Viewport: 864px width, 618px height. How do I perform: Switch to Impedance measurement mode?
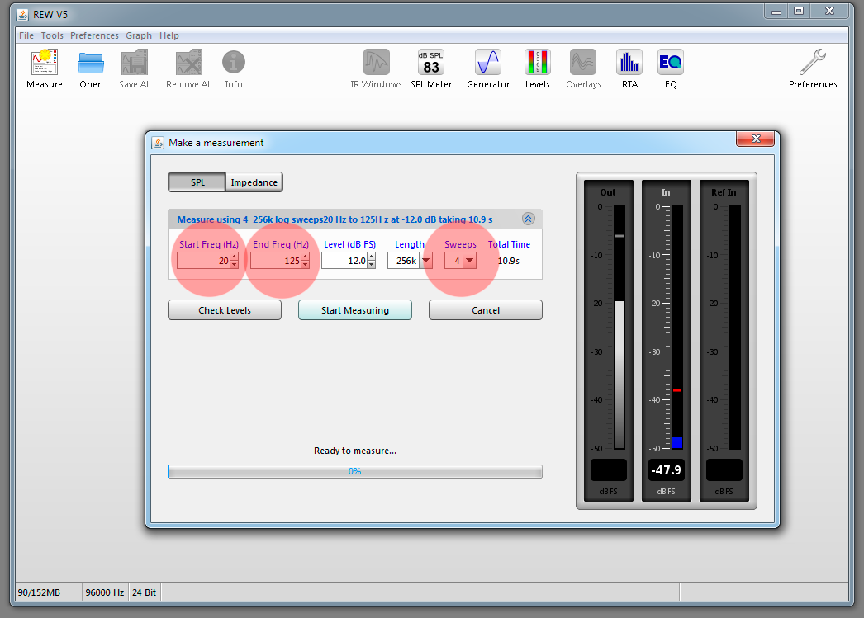pos(254,182)
